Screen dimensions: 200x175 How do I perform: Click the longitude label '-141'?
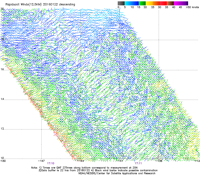120,161
